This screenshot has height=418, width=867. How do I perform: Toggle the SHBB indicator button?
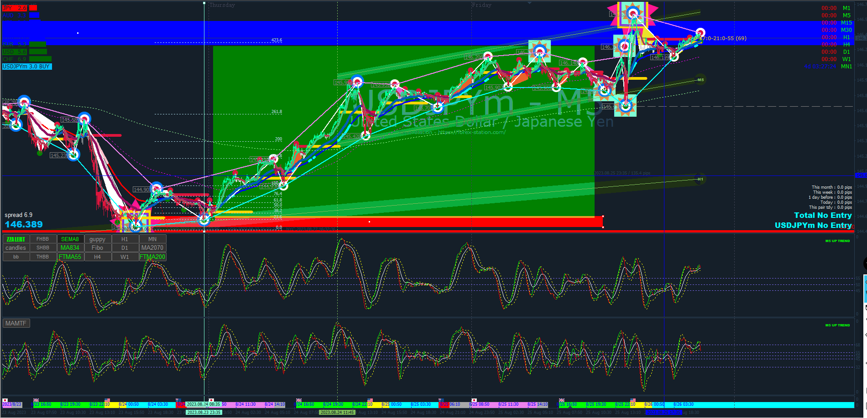coord(43,248)
